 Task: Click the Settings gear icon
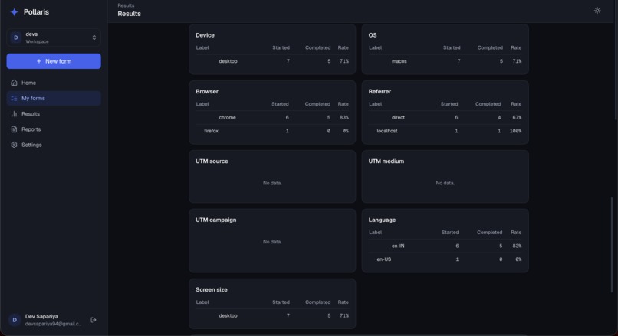(15, 145)
